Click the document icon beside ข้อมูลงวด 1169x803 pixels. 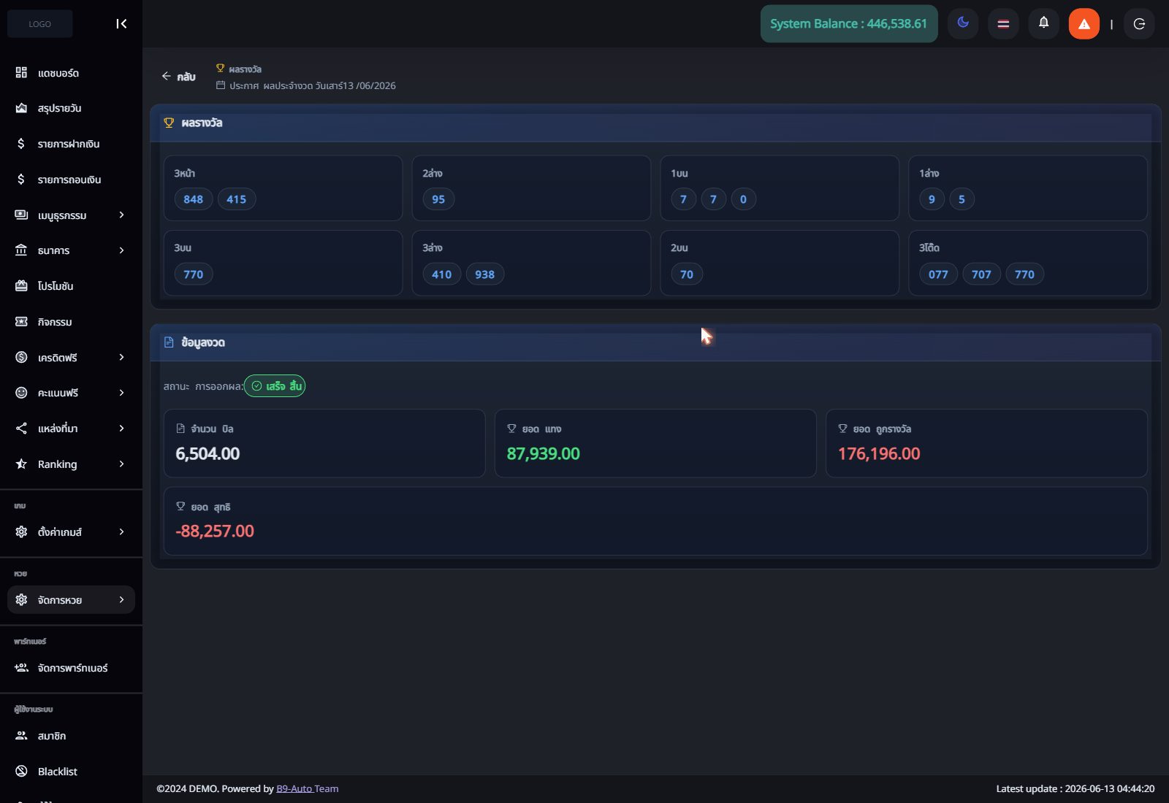point(169,342)
